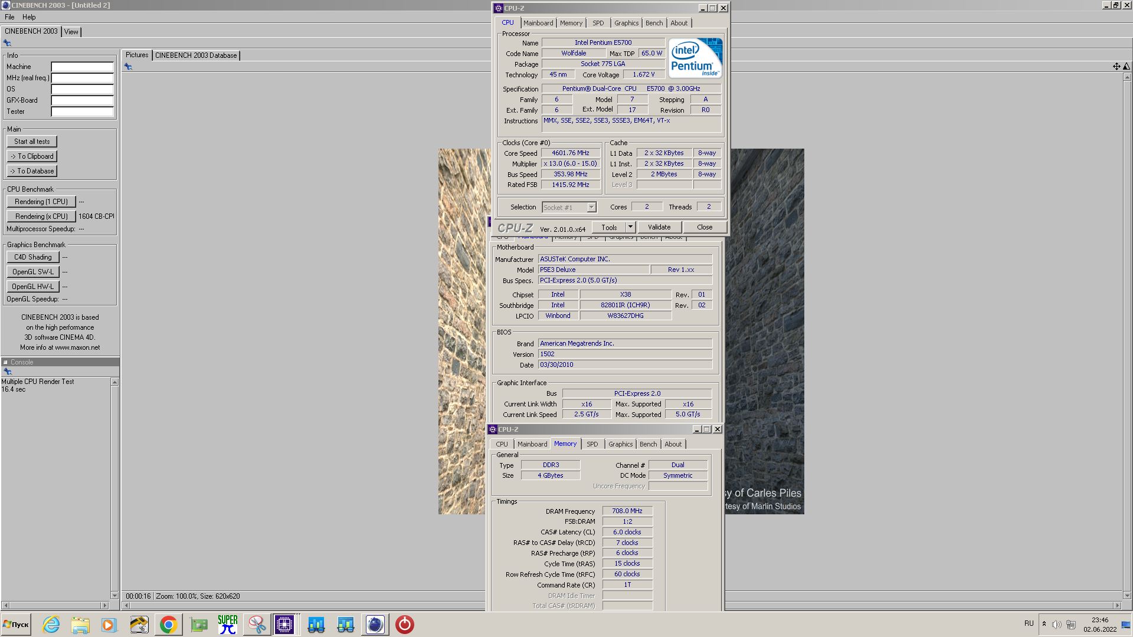
Task: Run Rendering (x CPU) benchmark
Action: pyautogui.click(x=41, y=216)
